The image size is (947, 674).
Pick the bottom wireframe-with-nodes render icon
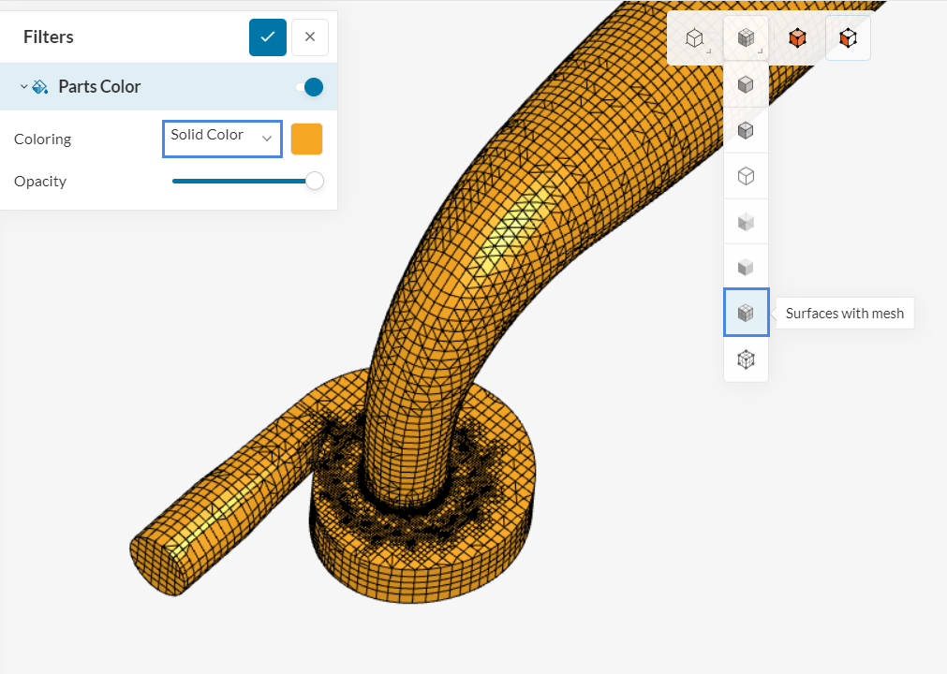(746, 359)
